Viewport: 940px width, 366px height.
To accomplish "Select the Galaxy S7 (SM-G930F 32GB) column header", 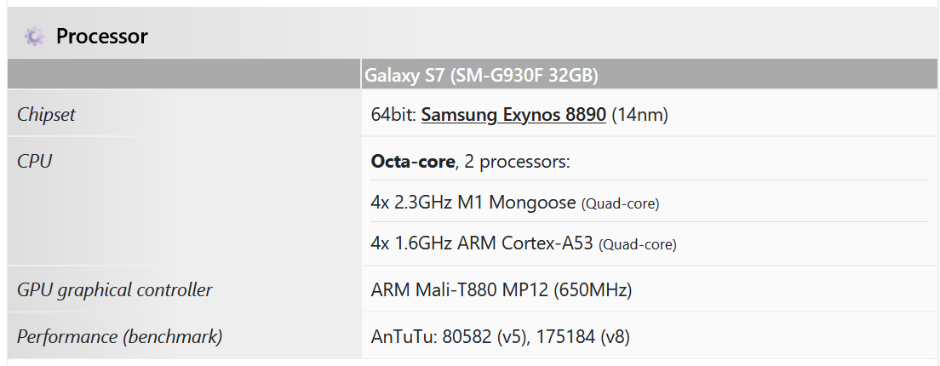I will (x=481, y=75).
